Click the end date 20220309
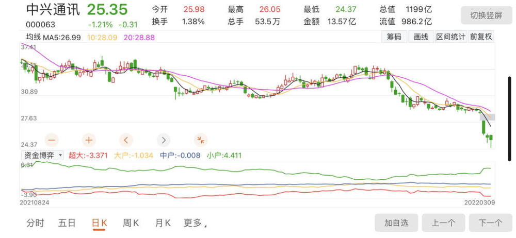Image resolution: width=516 pixels, height=238 pixels. (x=479, y=202)
